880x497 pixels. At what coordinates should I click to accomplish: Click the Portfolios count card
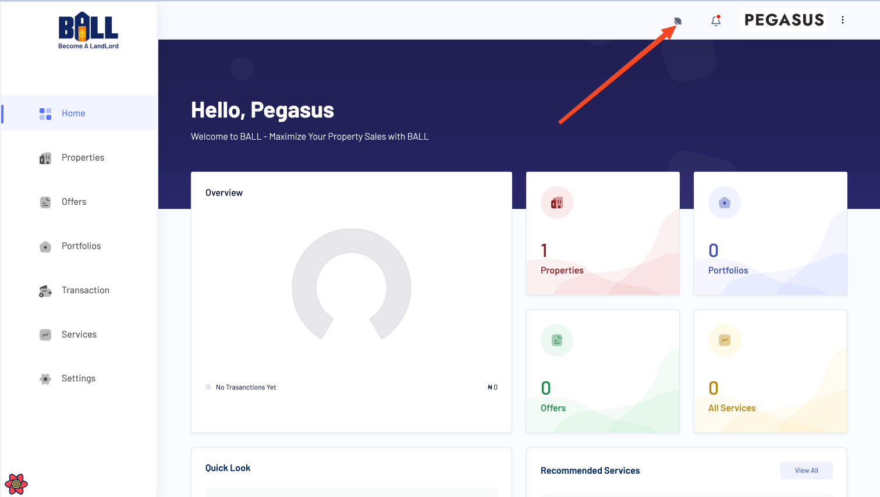click(x=770, y=233)
